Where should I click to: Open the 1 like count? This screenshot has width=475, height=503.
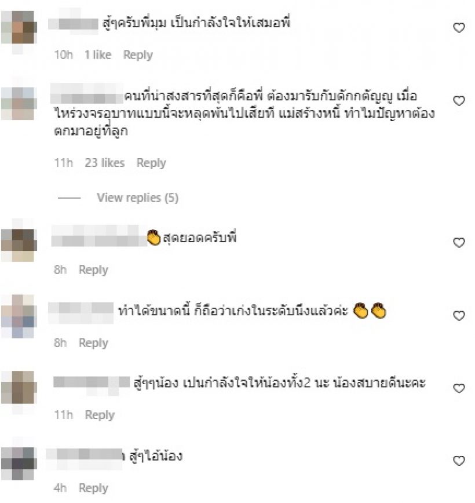[98, 55]
